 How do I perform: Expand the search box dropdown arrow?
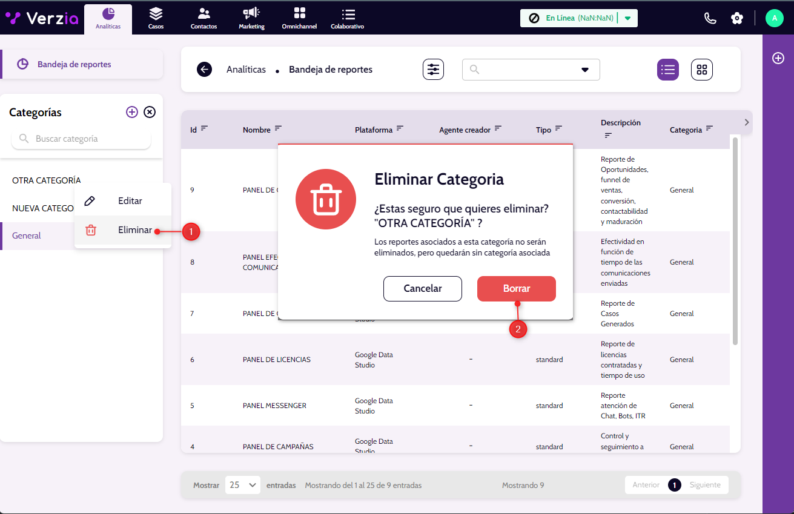click(x=585, y=70)
